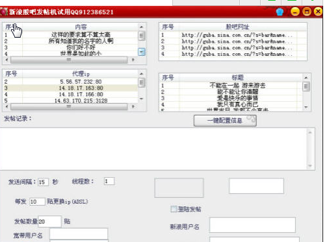Select URL row number 3 in 股吧网址 list
329x242 pixels.
coord(233,47)
